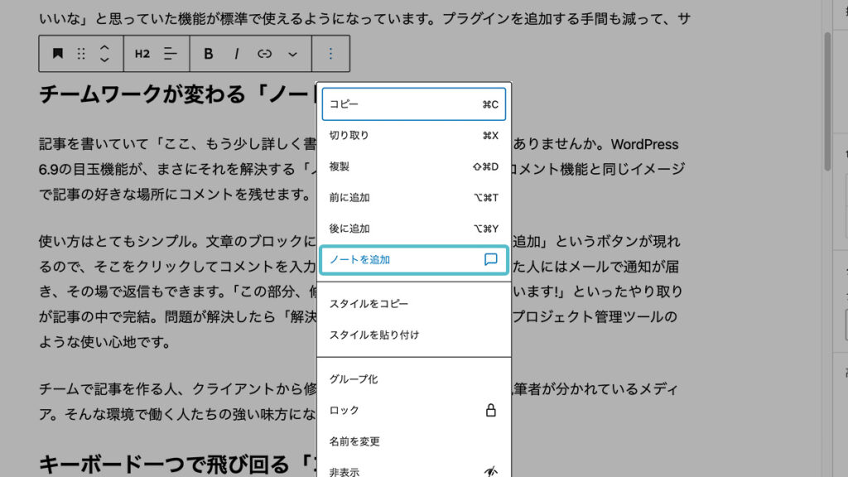Open the text alignment options
Image resolution: width=848 pixels, height=477 pixels.
171,54
